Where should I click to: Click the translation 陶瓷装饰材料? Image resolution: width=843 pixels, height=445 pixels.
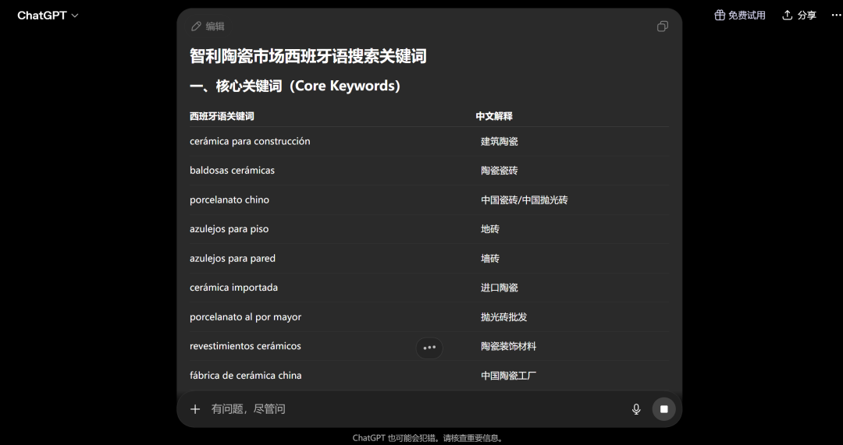pyautogui.click(x=509, y=347)
